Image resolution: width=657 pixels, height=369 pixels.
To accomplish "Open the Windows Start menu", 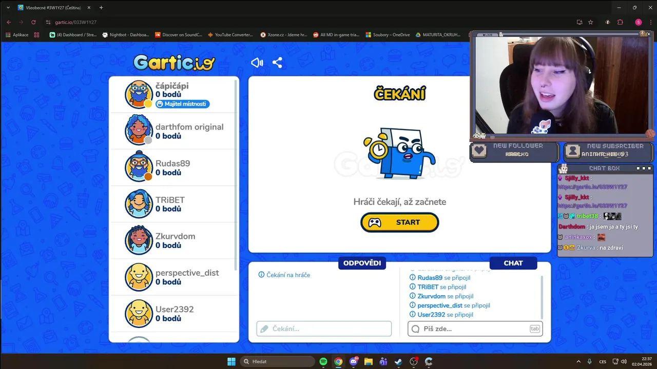I will pyautogui.click(x=231, y=361).
